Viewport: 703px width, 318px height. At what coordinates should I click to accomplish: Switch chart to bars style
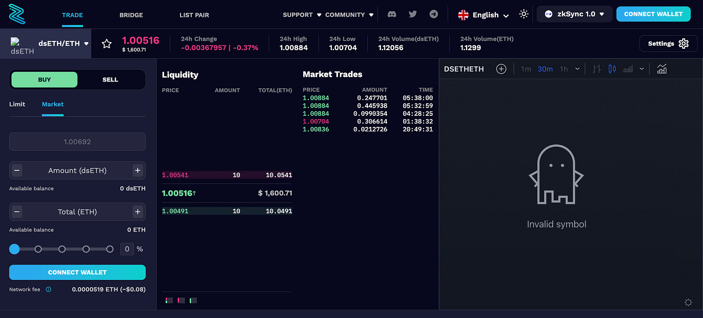597,69
